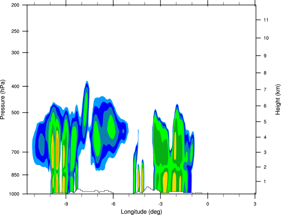Pick the 6 km height label
The image size is (281, 215).
265,106
